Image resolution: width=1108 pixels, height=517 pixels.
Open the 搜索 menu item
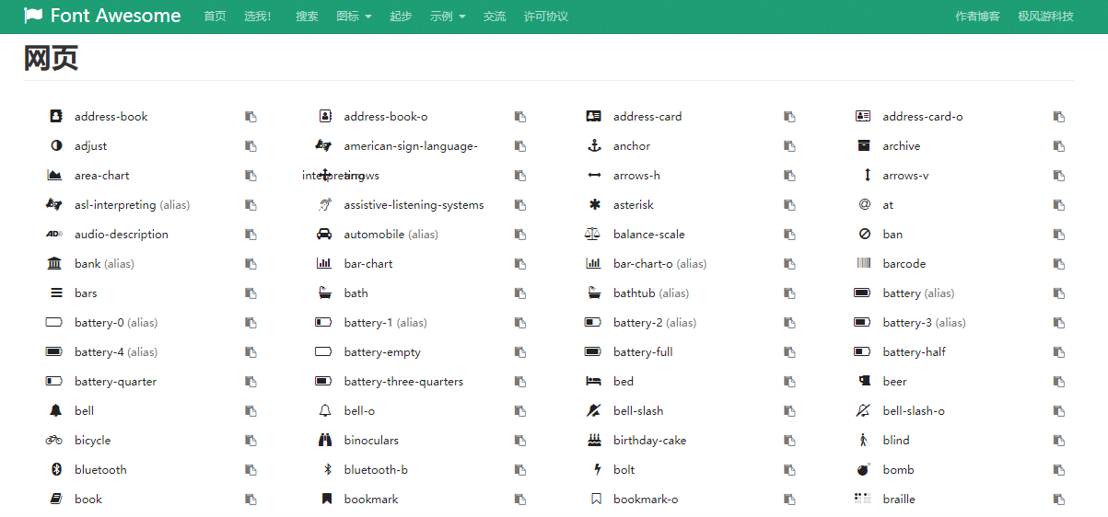[307, 17]
